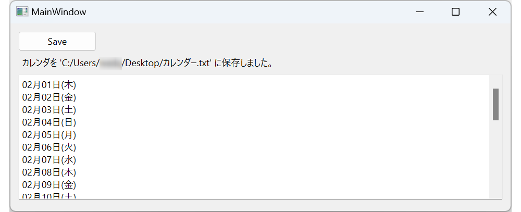Set cursor in the 02月08日(木) line
521x212 pixels.
(49, 172)
